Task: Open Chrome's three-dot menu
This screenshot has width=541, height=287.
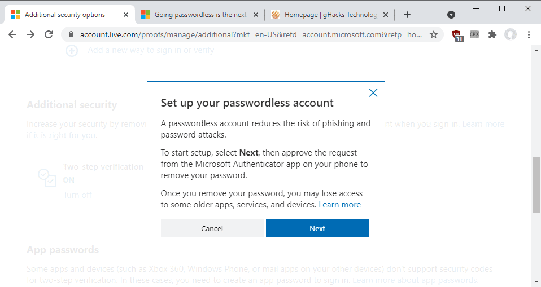Action: 529,35
